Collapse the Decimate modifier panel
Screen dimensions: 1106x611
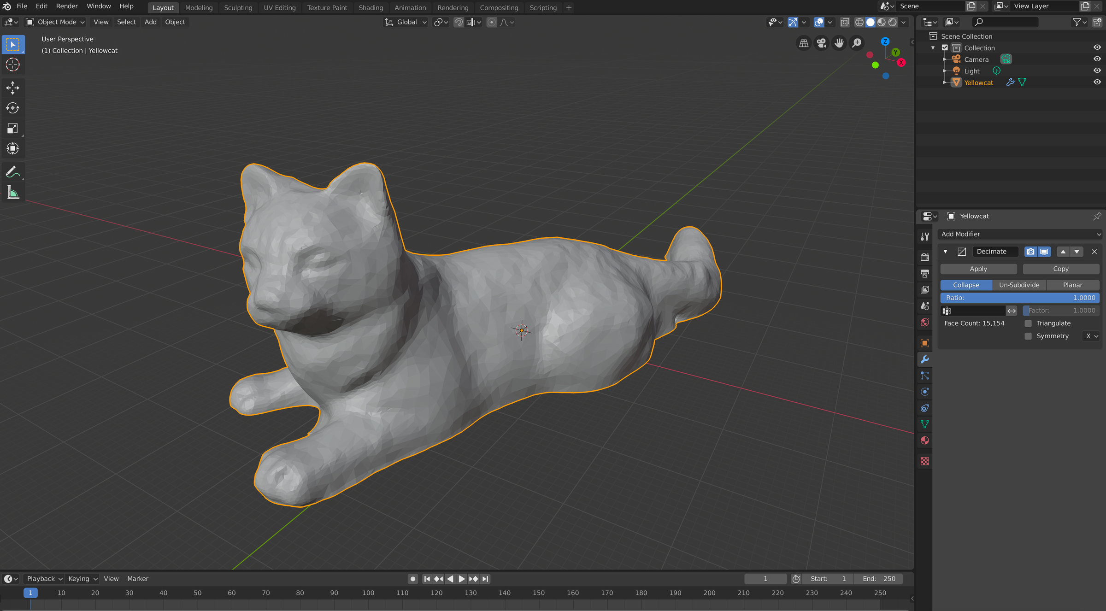point(945,252)
